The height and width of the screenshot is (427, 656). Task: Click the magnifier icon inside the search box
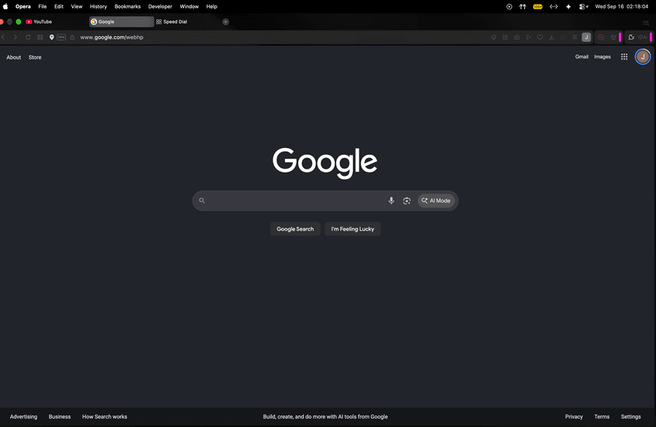(202, 201)
